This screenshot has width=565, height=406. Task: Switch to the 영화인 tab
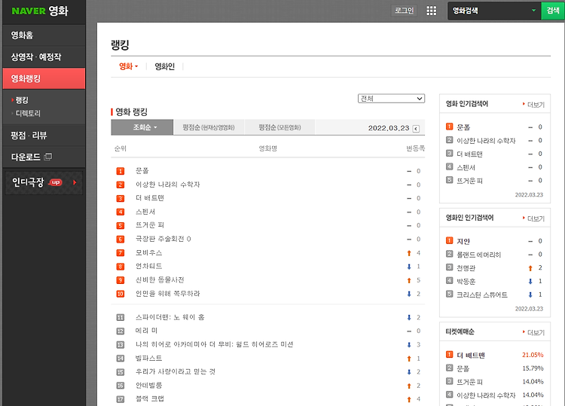click(165, 66)
